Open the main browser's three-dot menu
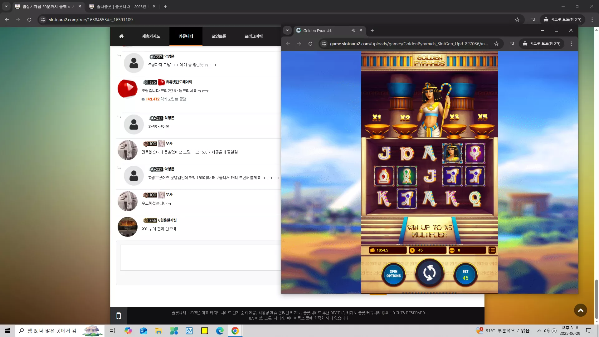 (x=592, y=19)
